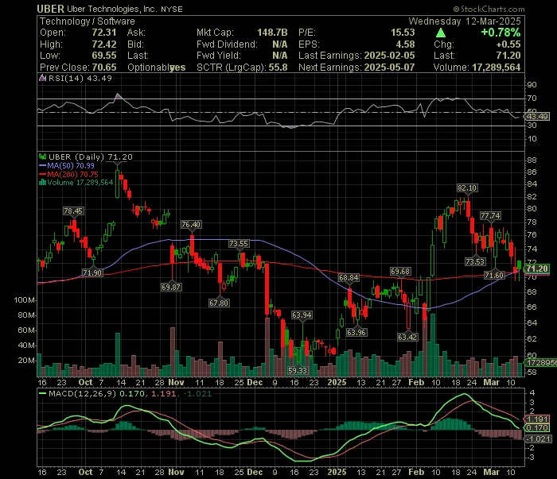Click the 71.60 price low label
The width and height of the screenshot is (557, 479).
tap(494, 275)
